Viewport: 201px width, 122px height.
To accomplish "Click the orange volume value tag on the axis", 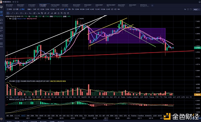I will click(197, 95).
